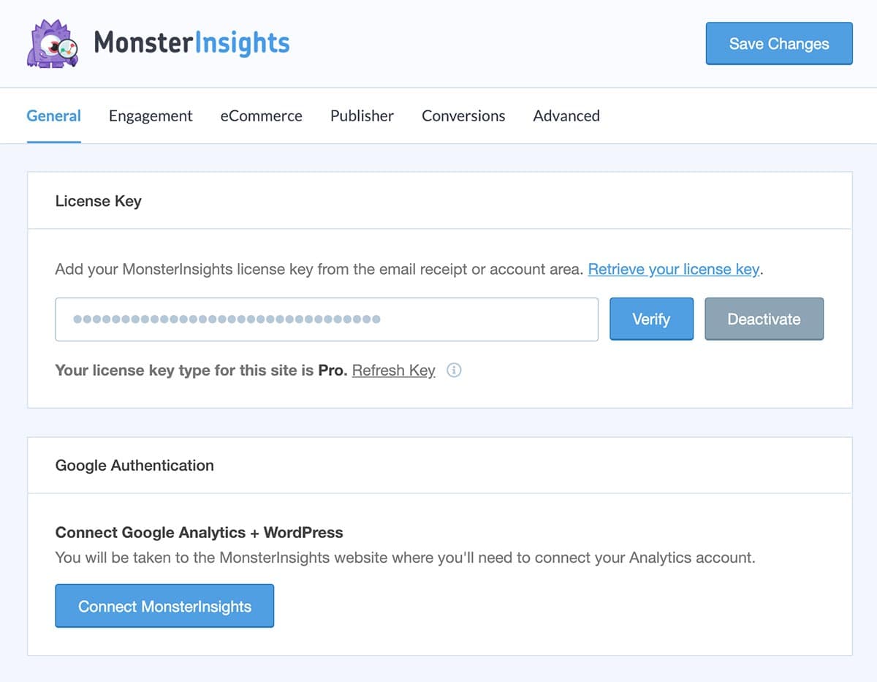Click the Connect Google Analytics + WordPress heading
This screenshot has height=682, width=877.
coord(199,532)
